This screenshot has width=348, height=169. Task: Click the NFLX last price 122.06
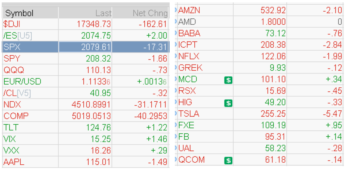(273, 56)
